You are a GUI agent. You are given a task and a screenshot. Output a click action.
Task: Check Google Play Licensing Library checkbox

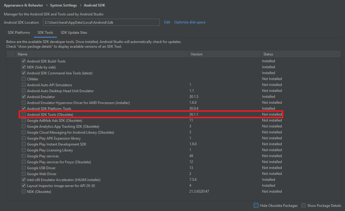[x=24, y=150]
